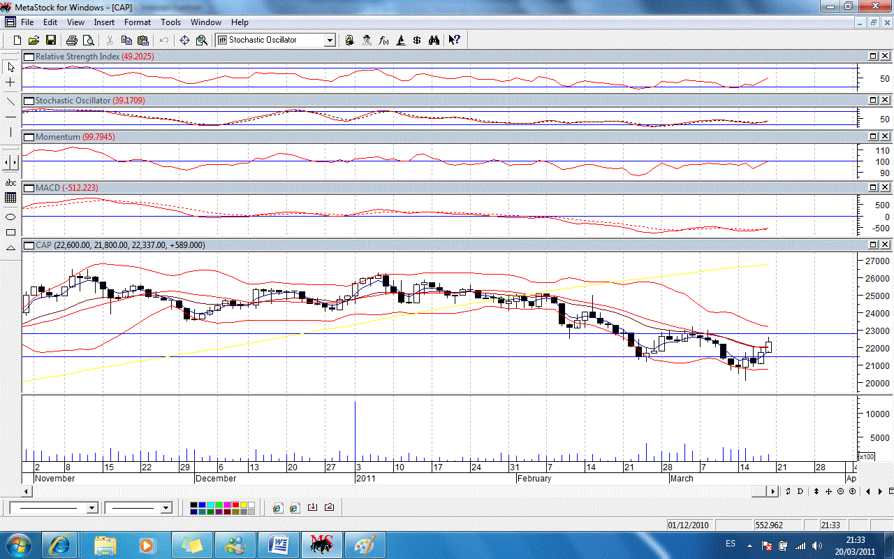Open Microsoft Word from the taskbar

(x=278, y=544)
